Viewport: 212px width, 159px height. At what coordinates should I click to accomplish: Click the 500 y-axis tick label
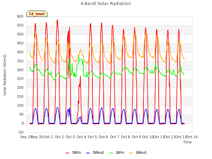tap(20, 34)
